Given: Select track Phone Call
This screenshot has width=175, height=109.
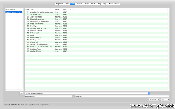Looking at the screenshot, I should [96, 42].
